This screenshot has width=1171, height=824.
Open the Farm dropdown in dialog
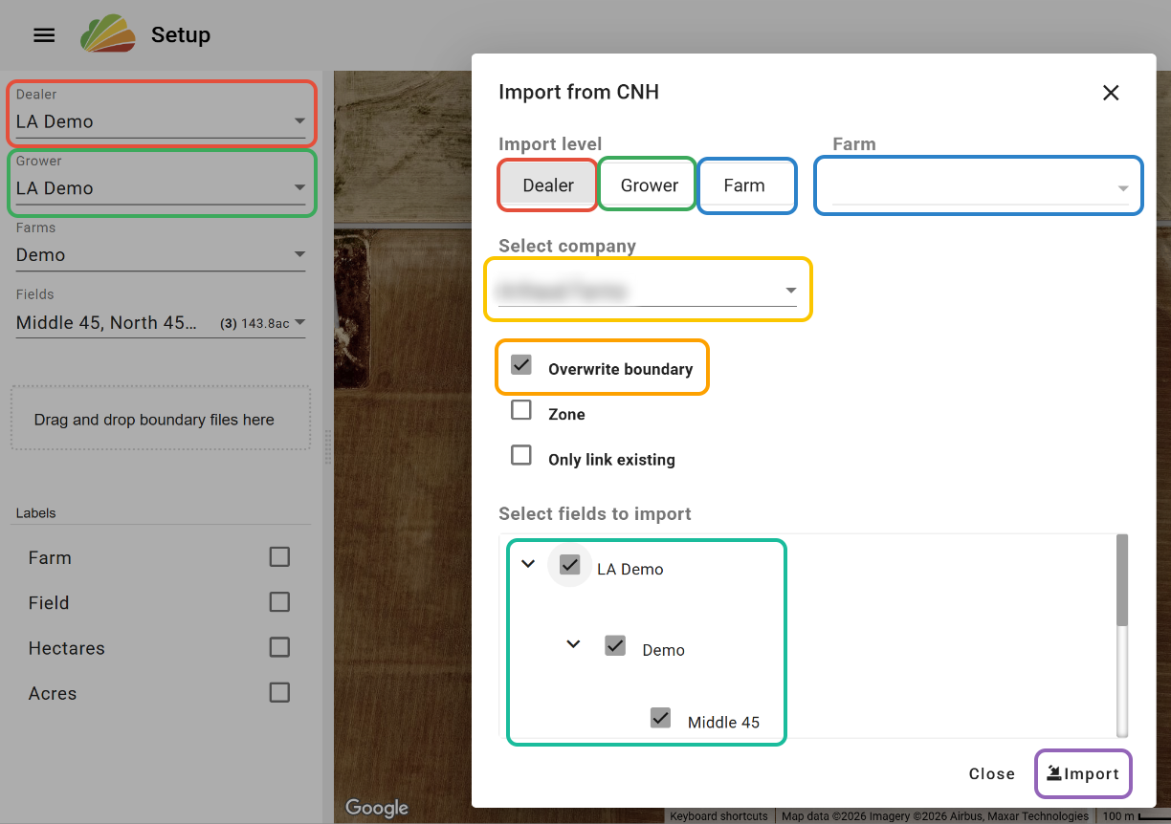[979, 187]
